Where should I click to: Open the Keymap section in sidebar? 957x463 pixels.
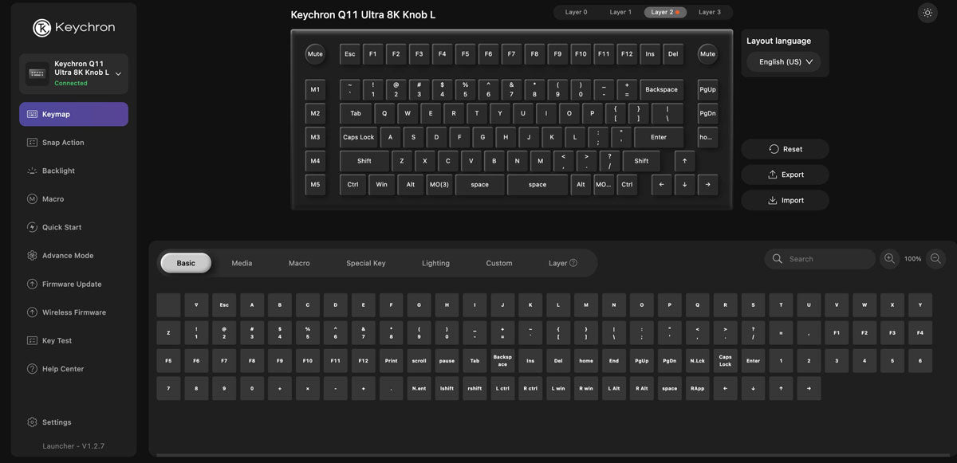[x=73, y=114]
